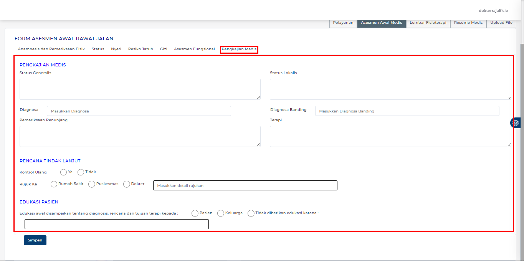This screenshot has width=524, height=261.
Task: Select 'Ya' for Kontrol Ulang
Action: tap(64, 172)
